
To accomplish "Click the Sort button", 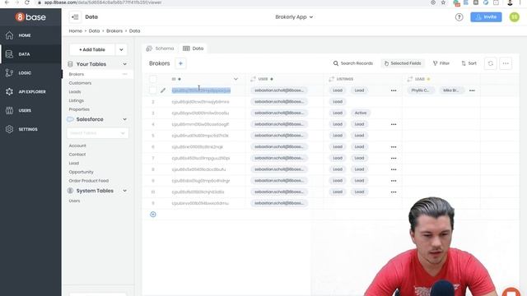I will click(x=469, y=63).
